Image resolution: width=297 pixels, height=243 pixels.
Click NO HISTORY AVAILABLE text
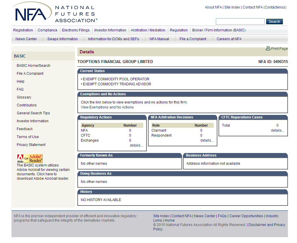coord(101,200)
